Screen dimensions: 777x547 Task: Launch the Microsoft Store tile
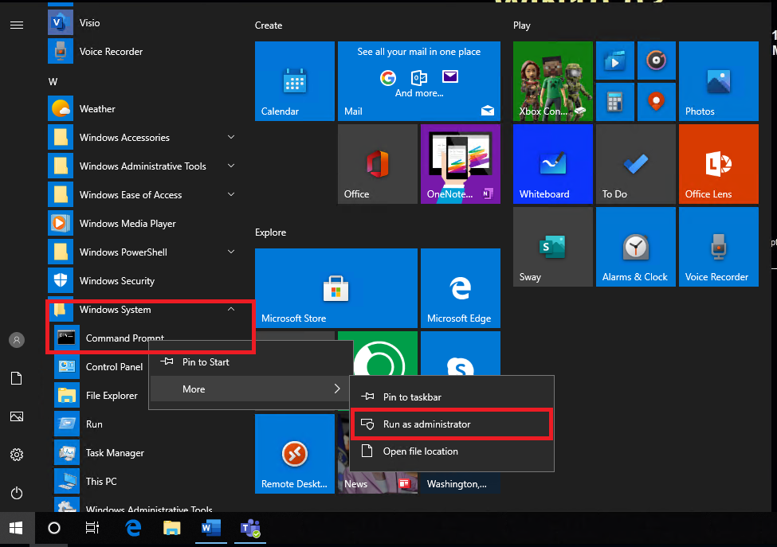coord(336,288)
